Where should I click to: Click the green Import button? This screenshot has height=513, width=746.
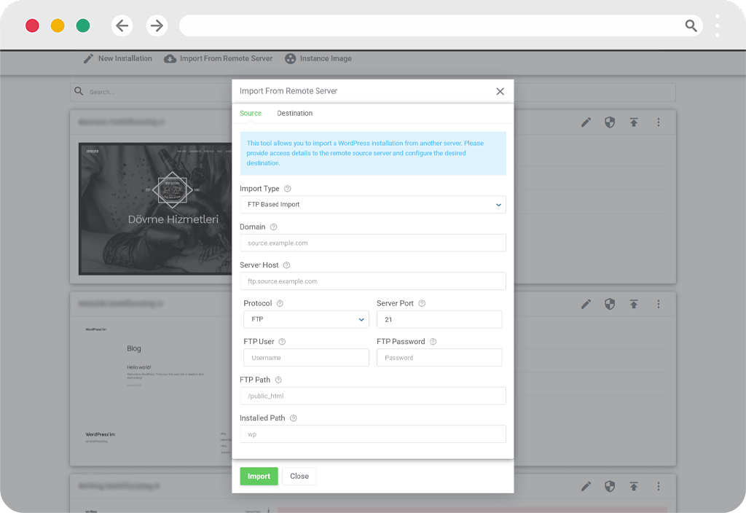pos(259,477)
